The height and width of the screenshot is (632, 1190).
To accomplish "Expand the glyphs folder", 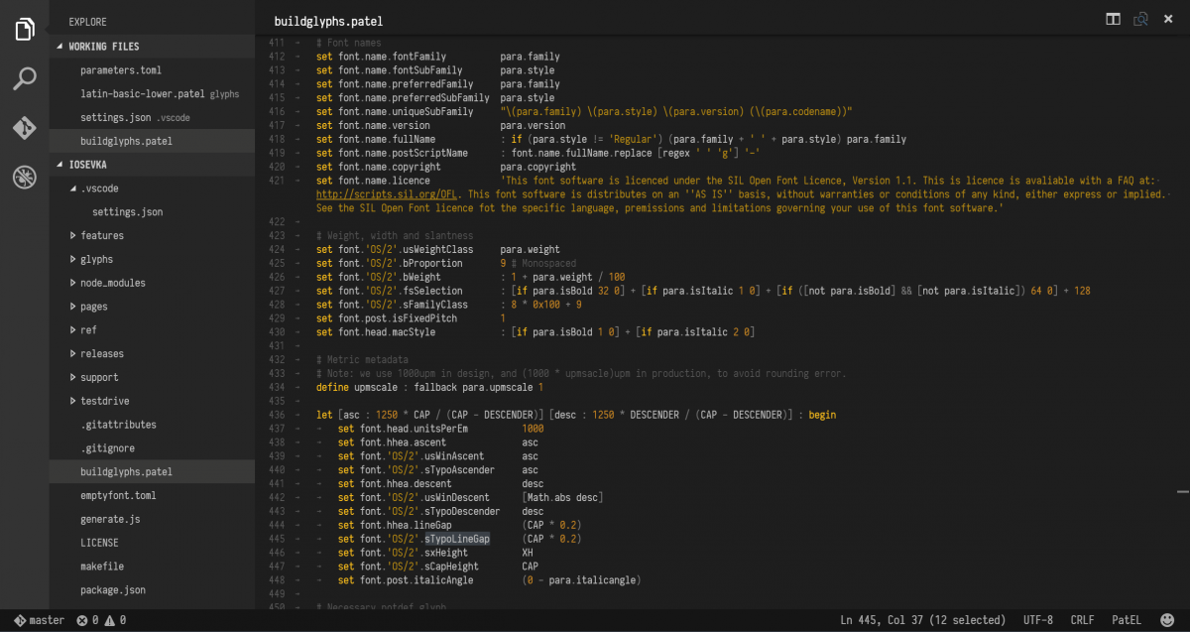I will 152,259.
